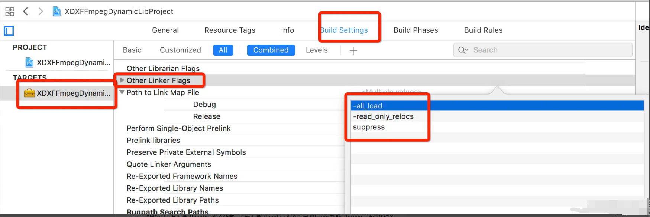Viewport: 650px width, 217px height.
Task: Toggle the project navigator sidebar icon
Action: [9, 31]
